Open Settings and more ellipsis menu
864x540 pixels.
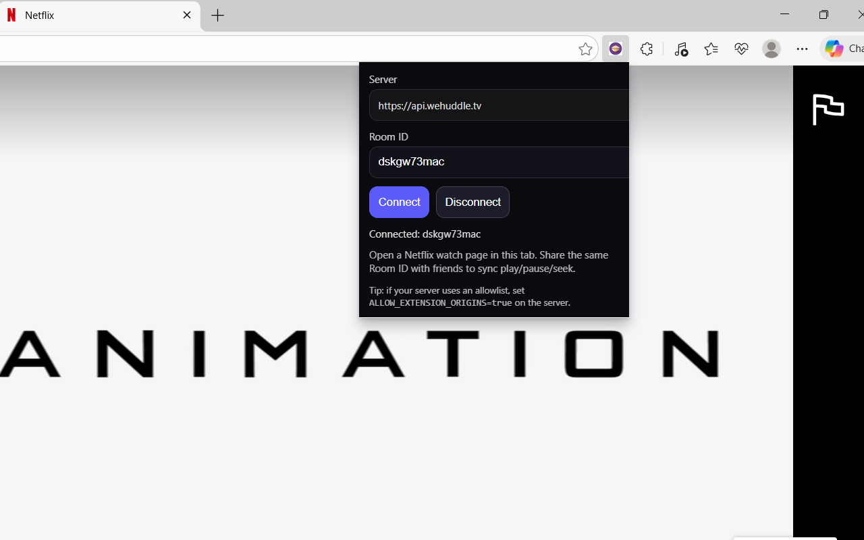coord(802,49)
